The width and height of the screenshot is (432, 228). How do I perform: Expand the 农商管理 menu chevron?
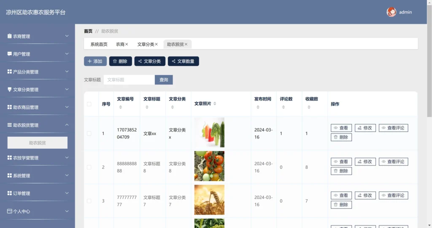[67, 36]
